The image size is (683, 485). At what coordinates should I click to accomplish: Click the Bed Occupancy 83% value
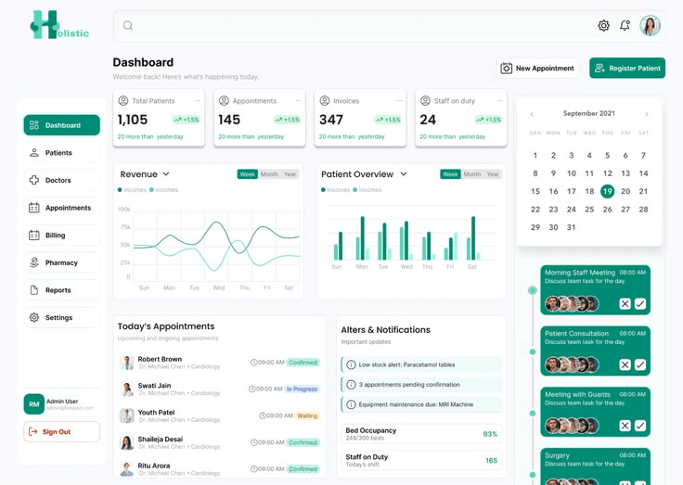(x=490, y=434)
